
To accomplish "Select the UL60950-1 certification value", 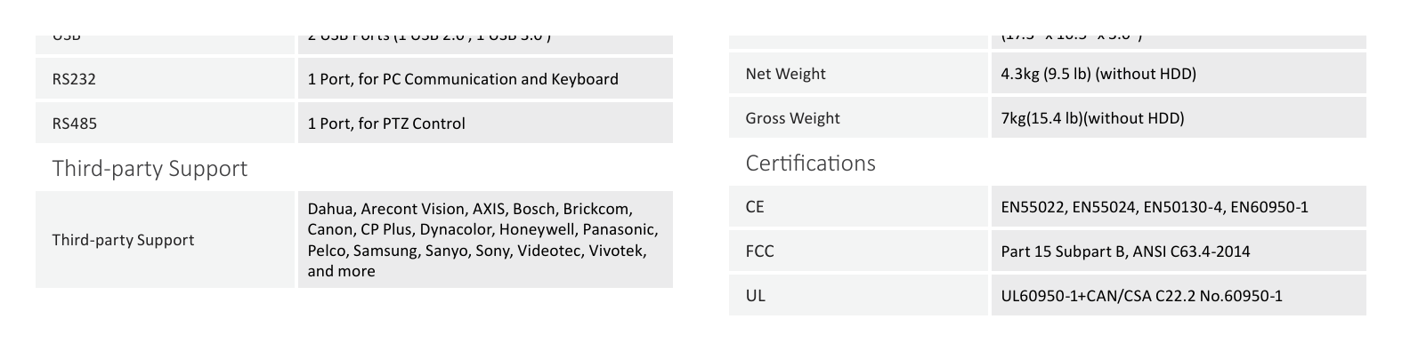I will click(x=1142, y=296).
